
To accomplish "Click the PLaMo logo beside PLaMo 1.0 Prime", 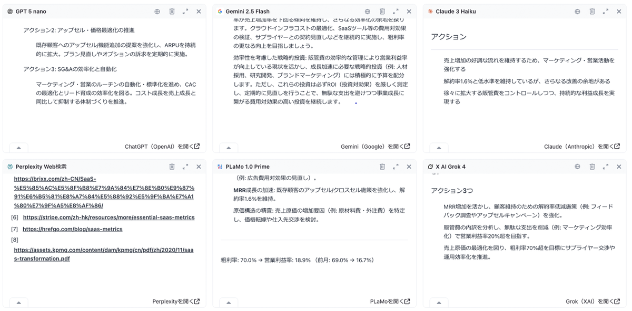I will (220, 167).
